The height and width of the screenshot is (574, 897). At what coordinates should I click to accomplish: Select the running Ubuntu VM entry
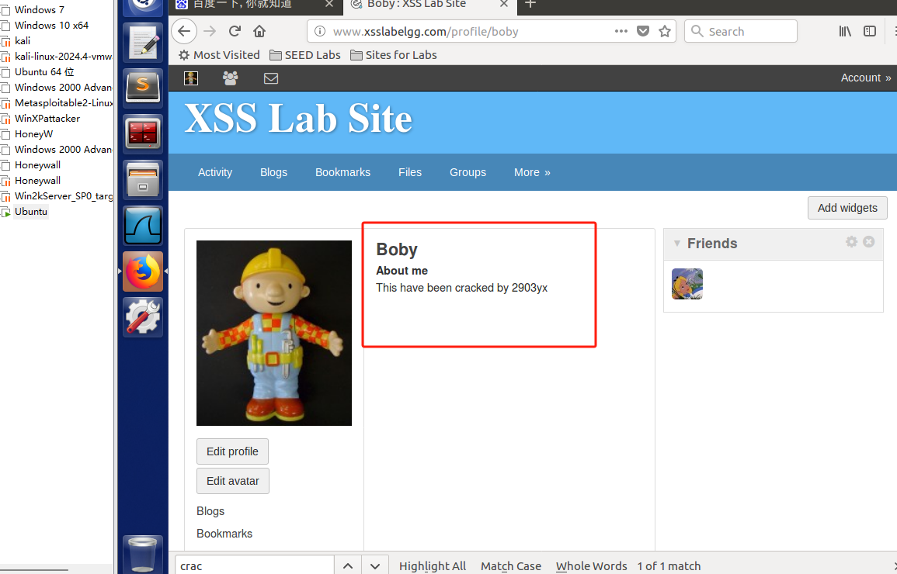click(x=31, y=211)
